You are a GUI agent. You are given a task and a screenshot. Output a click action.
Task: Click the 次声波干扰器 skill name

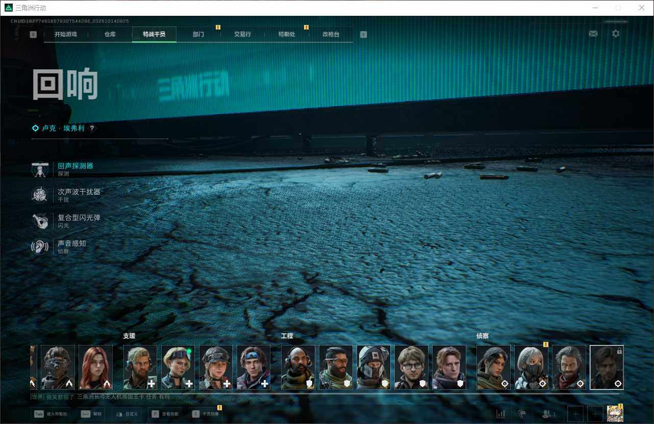point(79,192)
